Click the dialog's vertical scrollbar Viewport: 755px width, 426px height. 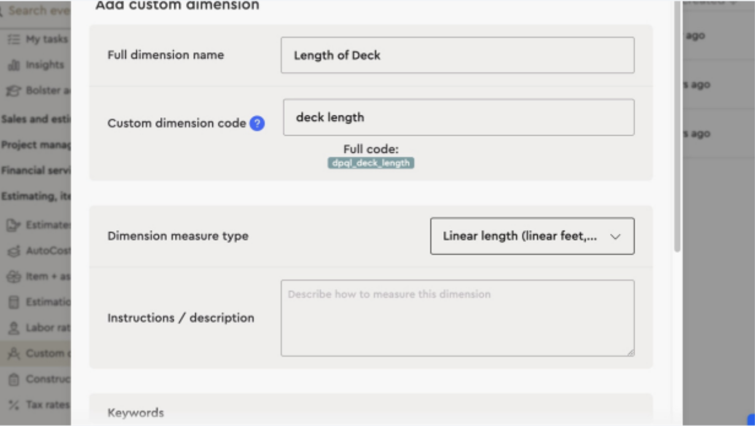tap(677, 126)
